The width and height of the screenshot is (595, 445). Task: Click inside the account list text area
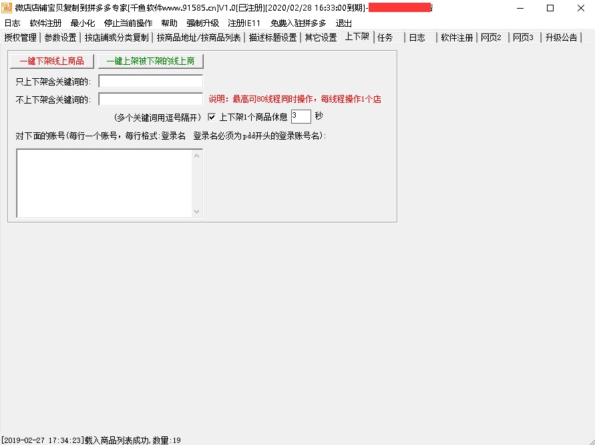coord(104,183)
